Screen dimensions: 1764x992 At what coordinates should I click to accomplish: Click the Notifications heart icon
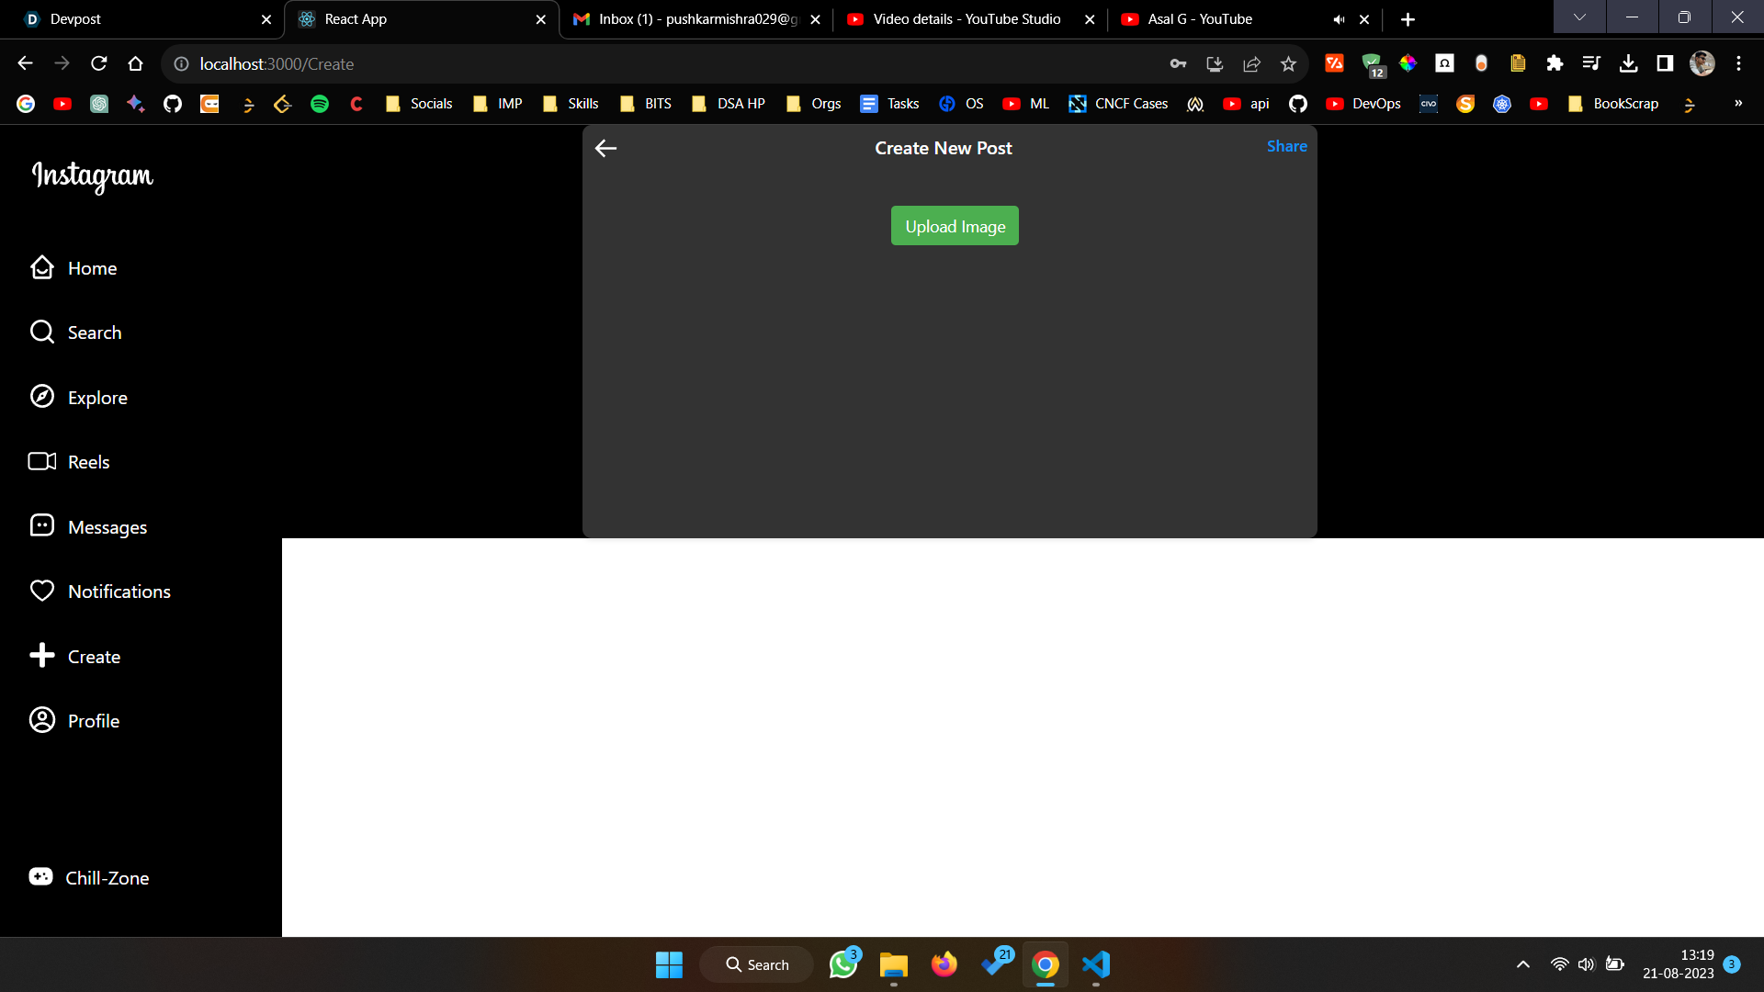point(42,591)
